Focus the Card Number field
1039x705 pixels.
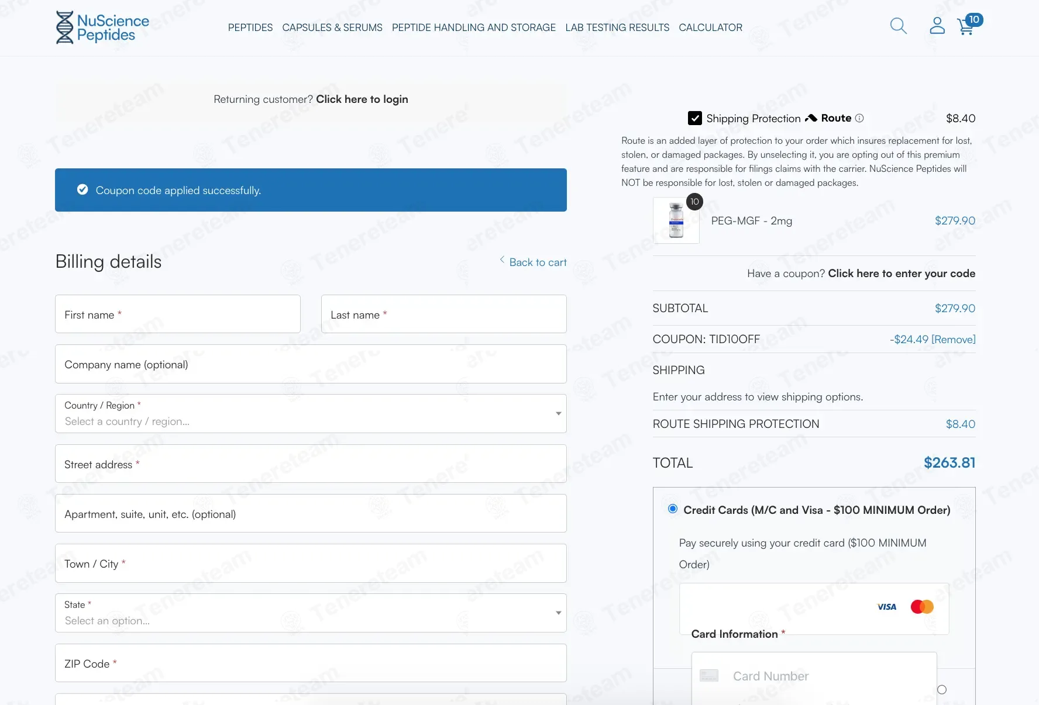pyautogui.click(x=814, y=676)
